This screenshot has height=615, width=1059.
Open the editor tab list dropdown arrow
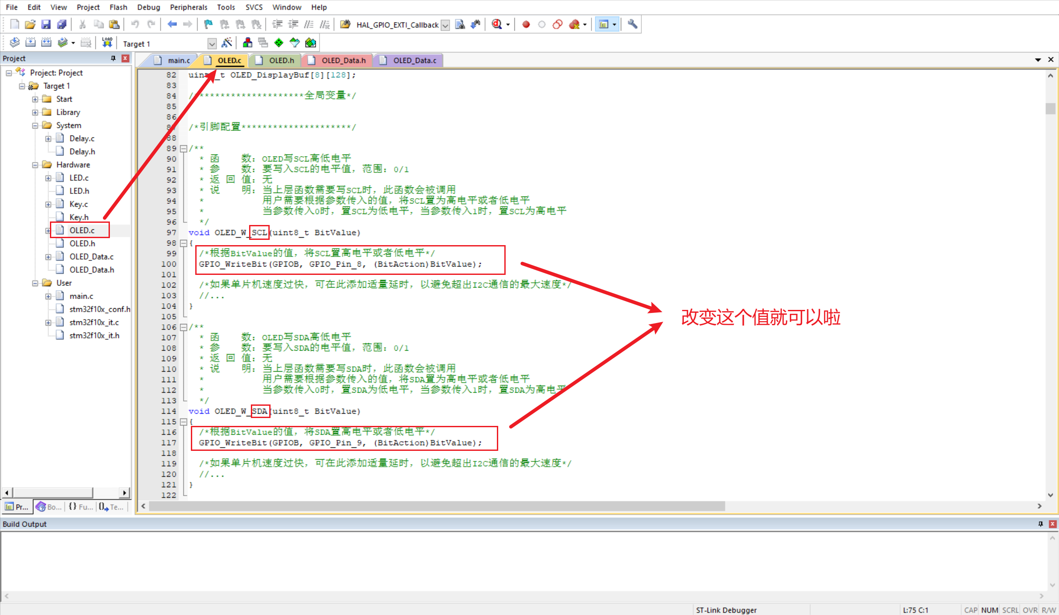[x=1038, y=60]
